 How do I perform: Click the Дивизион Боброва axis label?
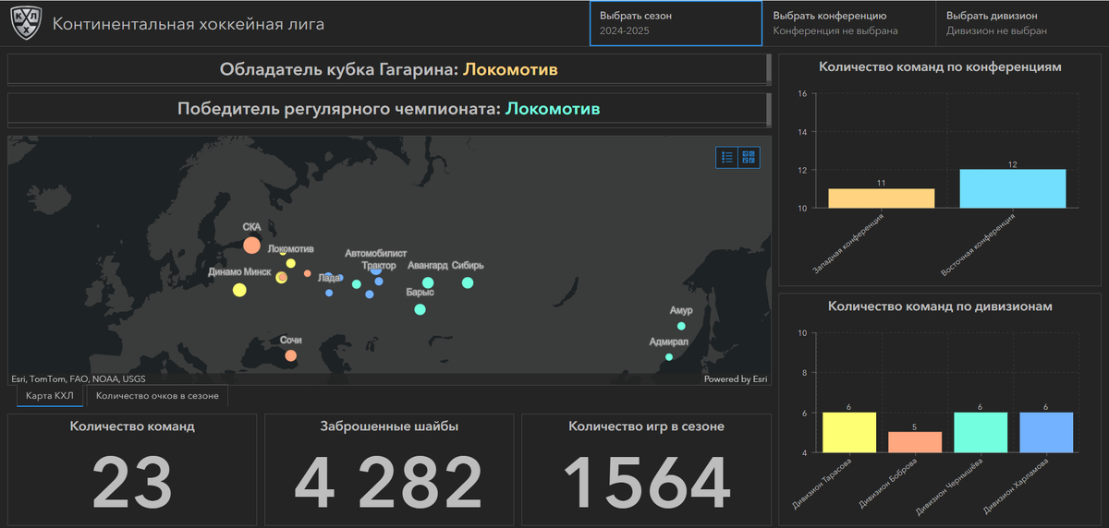click(x=889, y=483)
